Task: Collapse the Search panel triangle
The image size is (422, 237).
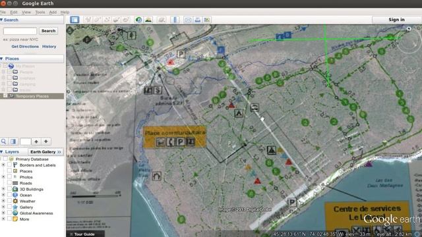Action: click(x=1, y=20)
